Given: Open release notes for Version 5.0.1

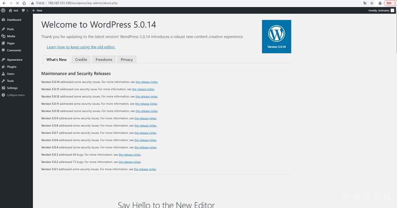Looking at the screenshot, I should tap(145, 169).
